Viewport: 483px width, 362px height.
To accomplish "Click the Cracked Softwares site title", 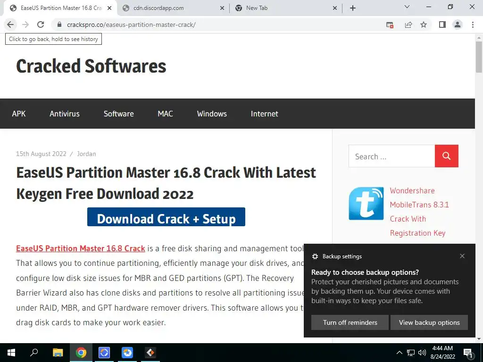I will pos(91,66).
